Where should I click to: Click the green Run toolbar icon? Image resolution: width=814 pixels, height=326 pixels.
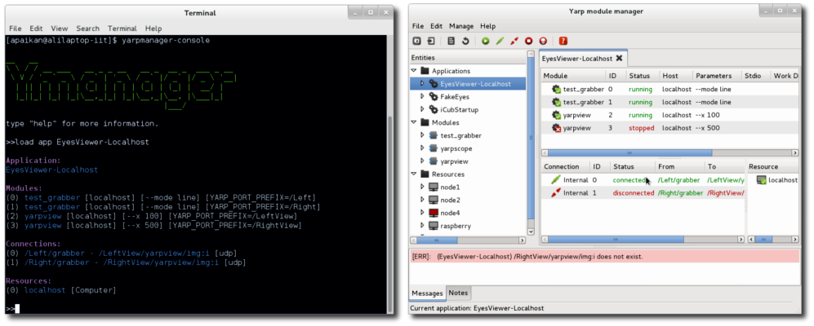coord(486,41)
